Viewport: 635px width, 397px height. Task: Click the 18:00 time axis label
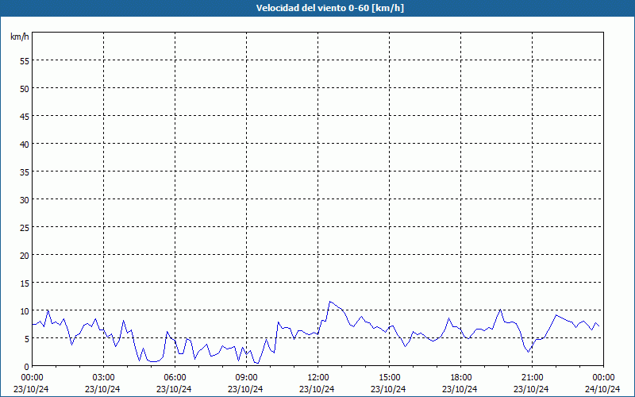coord(461,378)
